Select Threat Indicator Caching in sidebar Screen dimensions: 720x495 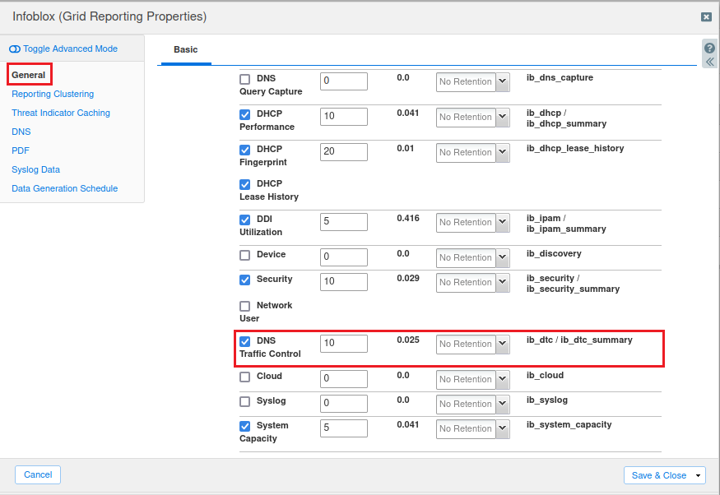61,113
